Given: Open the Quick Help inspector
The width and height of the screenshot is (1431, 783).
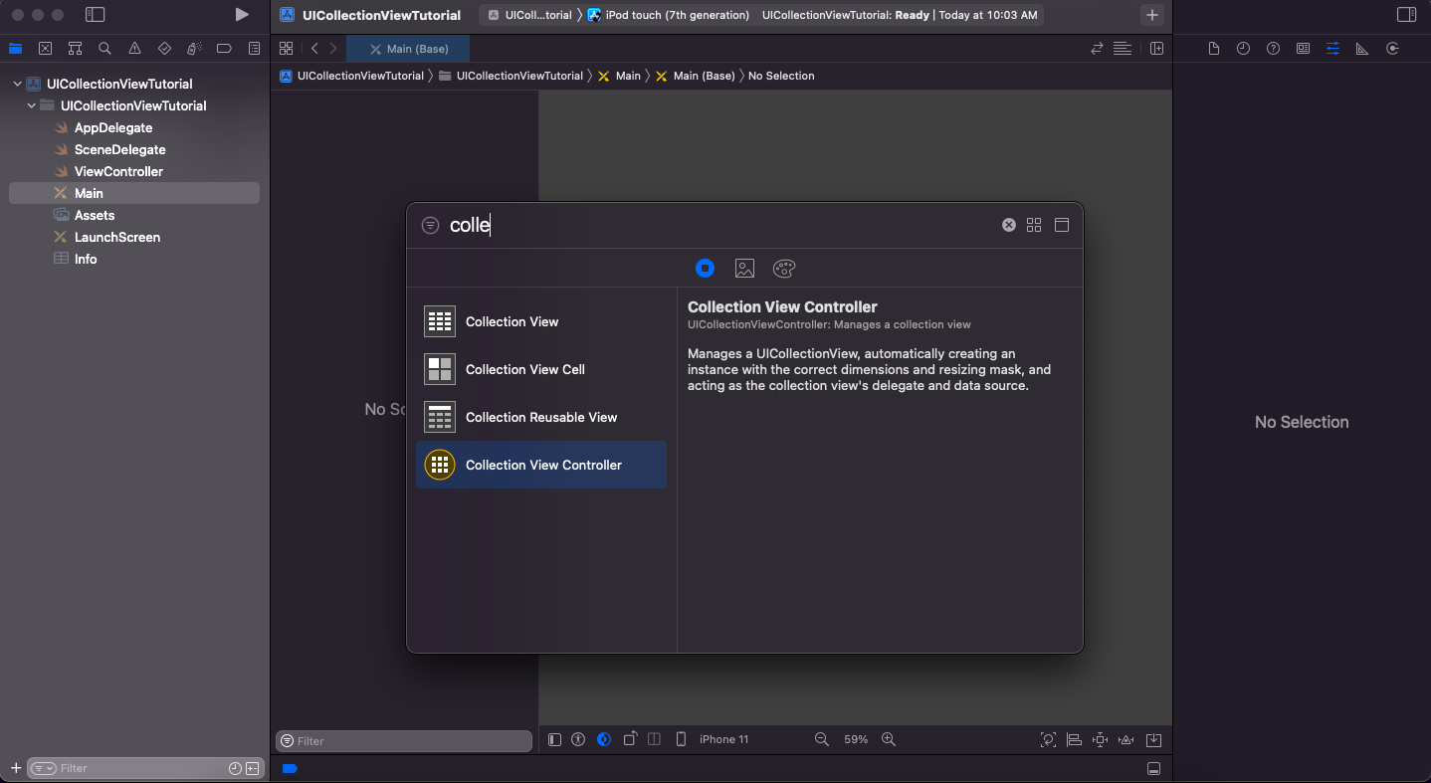Looking at the screenshot, I should [1273, 48].
